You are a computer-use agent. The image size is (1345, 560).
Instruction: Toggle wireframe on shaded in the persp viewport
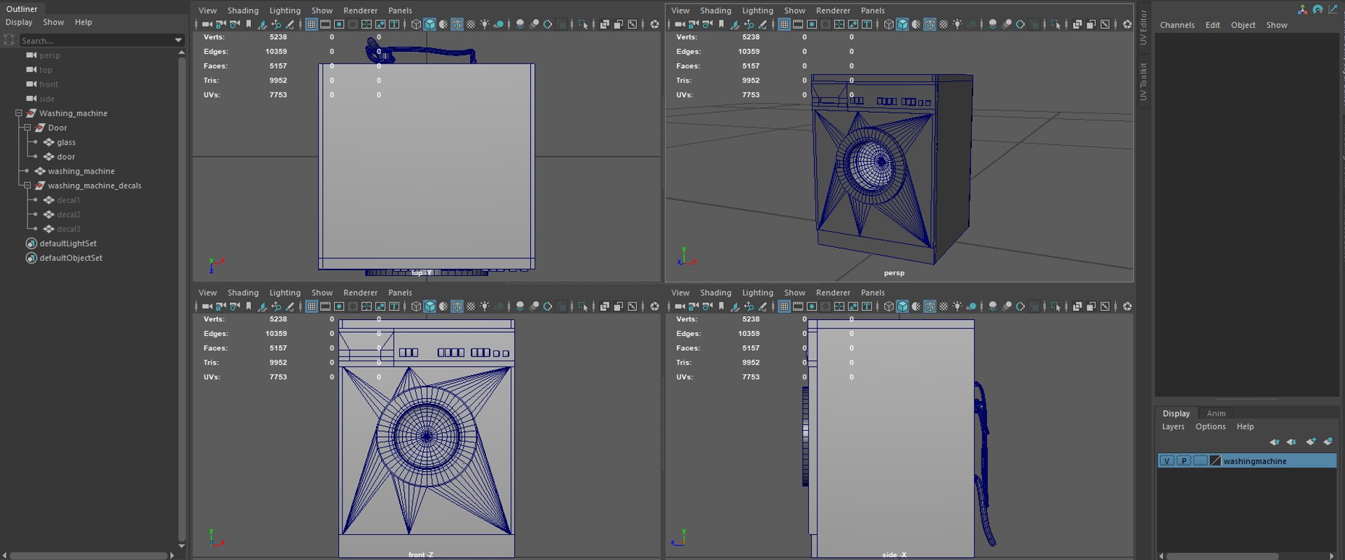pos(930,24)
